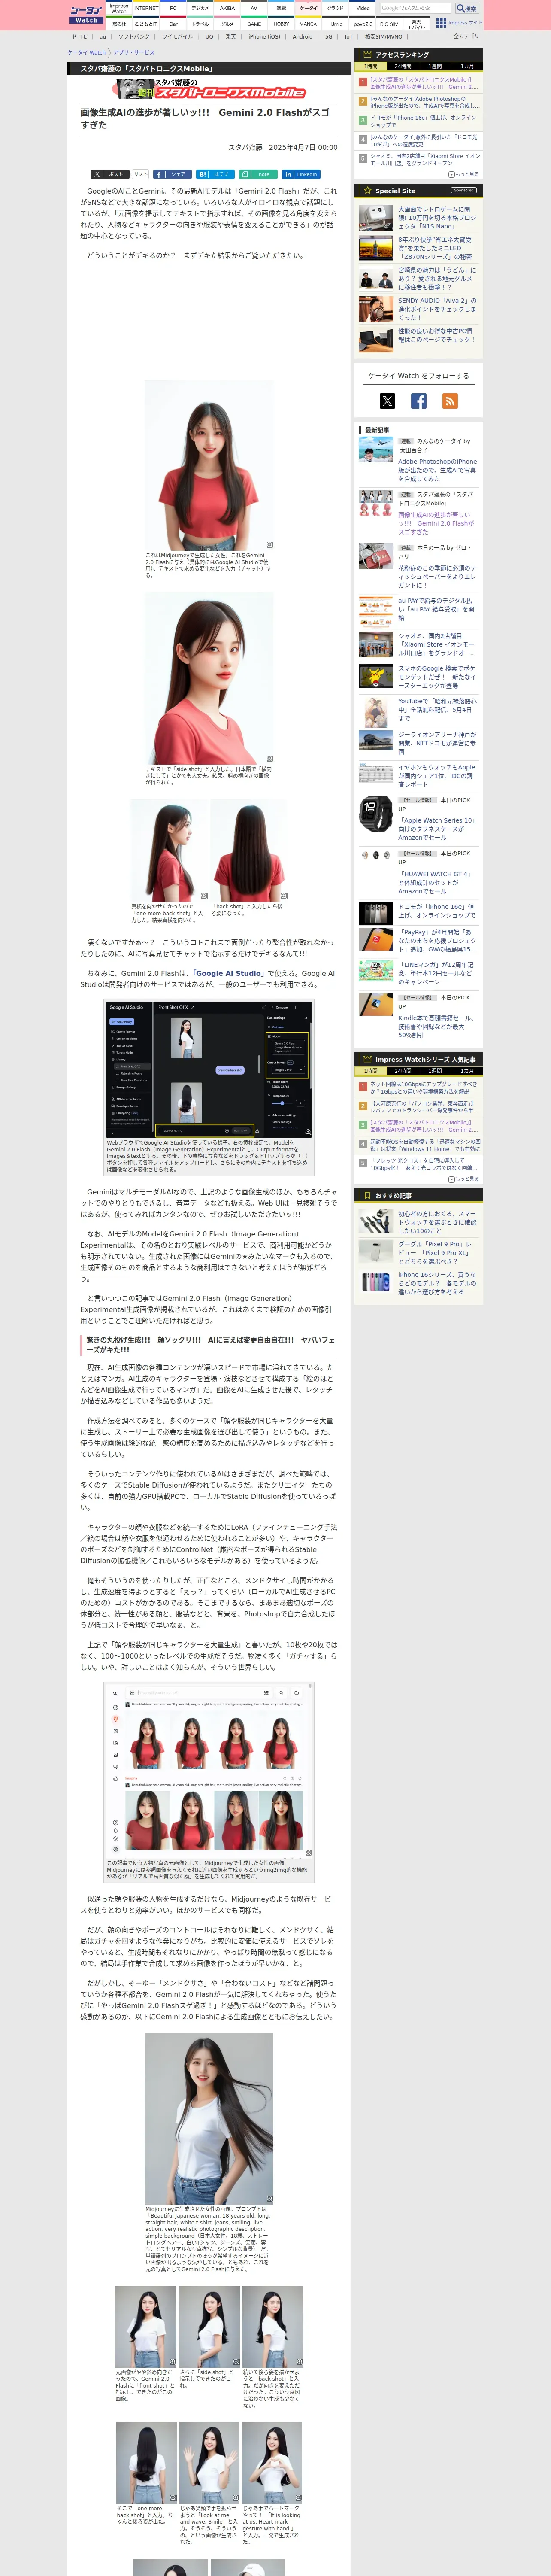
Task: Click ケータイ Watch breadcrumb link
Action: click(x=86, y=53)
